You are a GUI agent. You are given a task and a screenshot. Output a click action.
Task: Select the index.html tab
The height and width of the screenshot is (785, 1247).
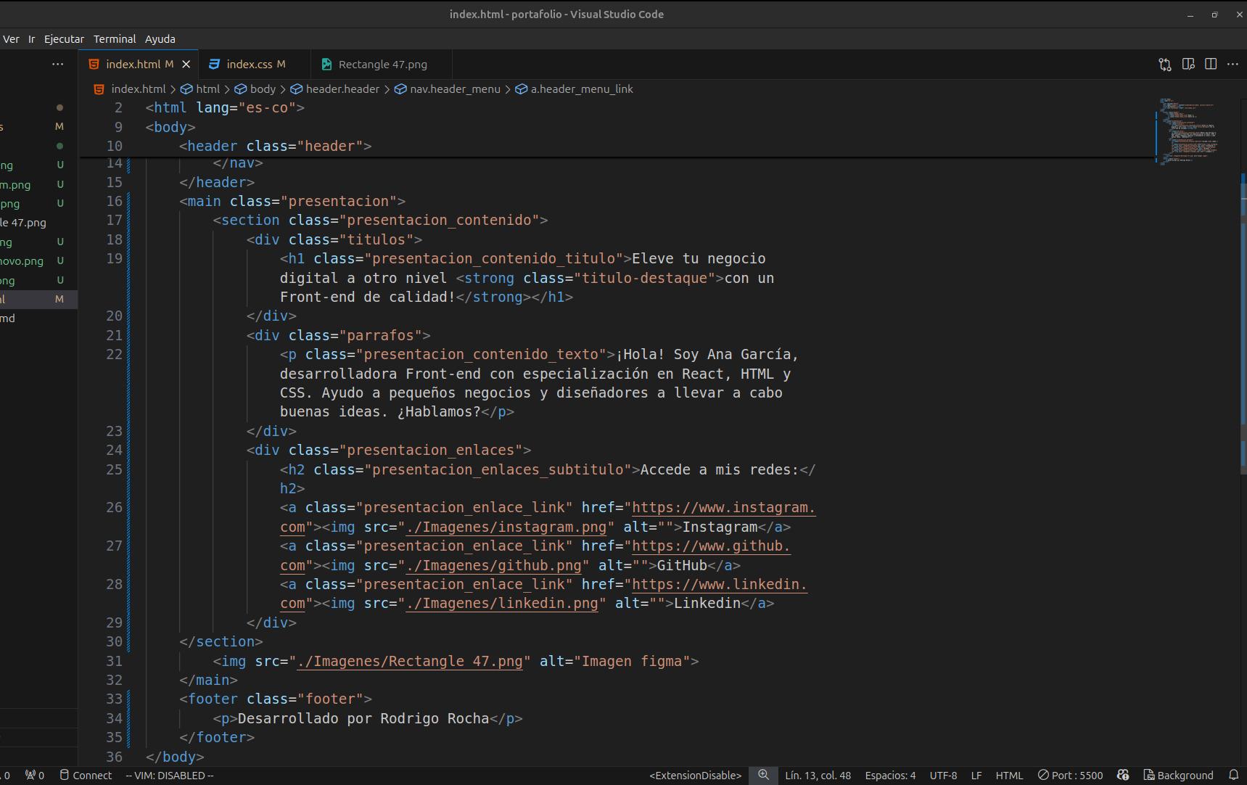[x=139, y=65]
